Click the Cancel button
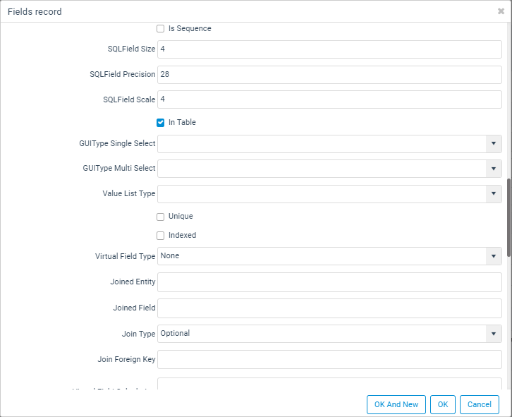Viewport: 512px width, 417px height. 480,404
